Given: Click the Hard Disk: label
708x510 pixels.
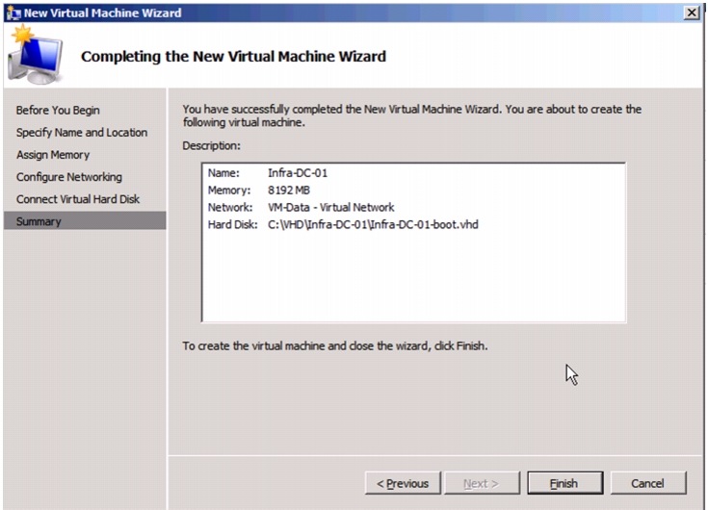Looking at the screenshot, I should coord(232,224).
